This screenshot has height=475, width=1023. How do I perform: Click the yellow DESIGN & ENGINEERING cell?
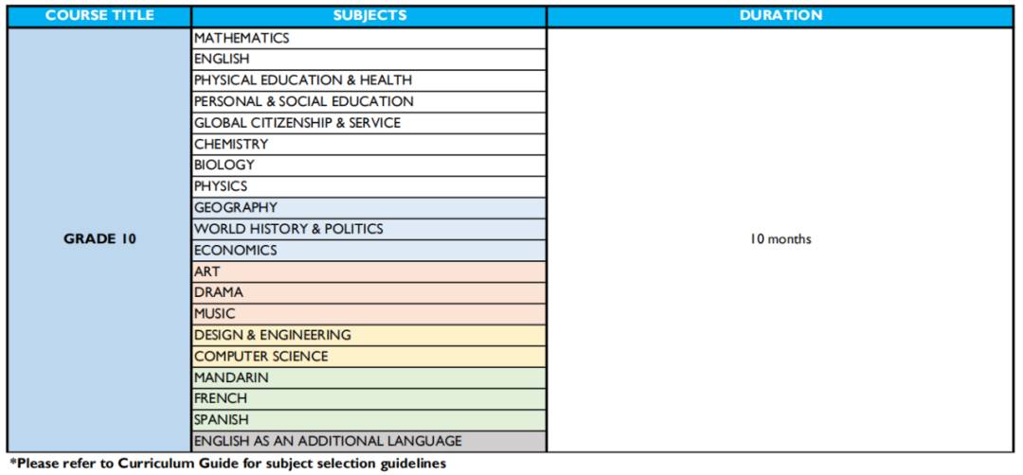[368, 335]
